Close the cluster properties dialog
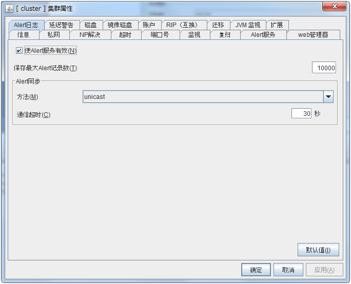The image size is (351, 284). coord(334,7)
